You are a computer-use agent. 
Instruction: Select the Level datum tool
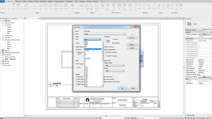[159, 7]
